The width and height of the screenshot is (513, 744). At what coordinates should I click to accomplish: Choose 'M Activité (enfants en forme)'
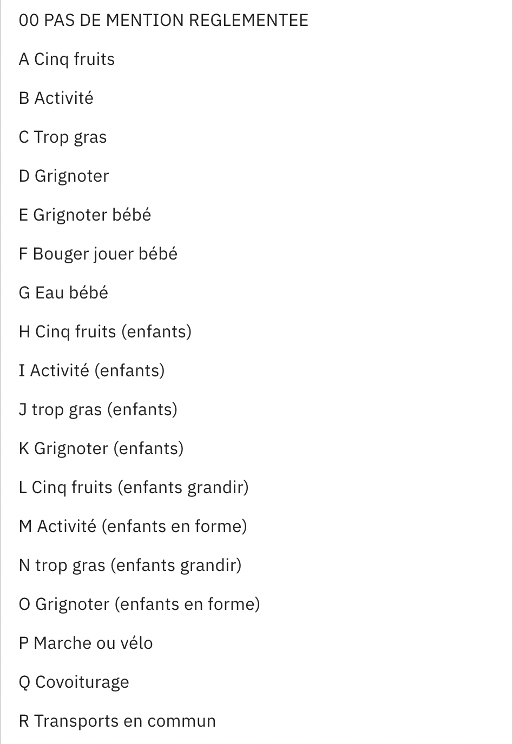(x=133, y=527)
